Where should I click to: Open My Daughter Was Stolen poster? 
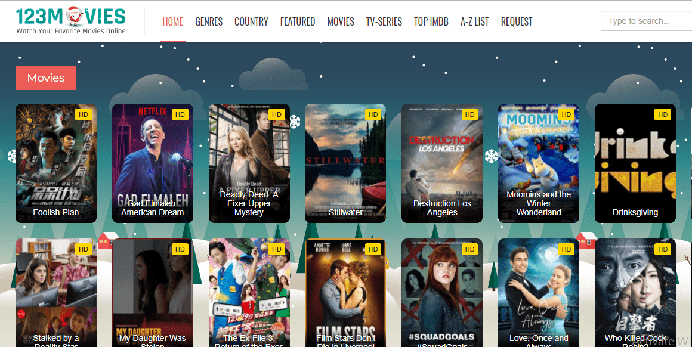[153, 293]
